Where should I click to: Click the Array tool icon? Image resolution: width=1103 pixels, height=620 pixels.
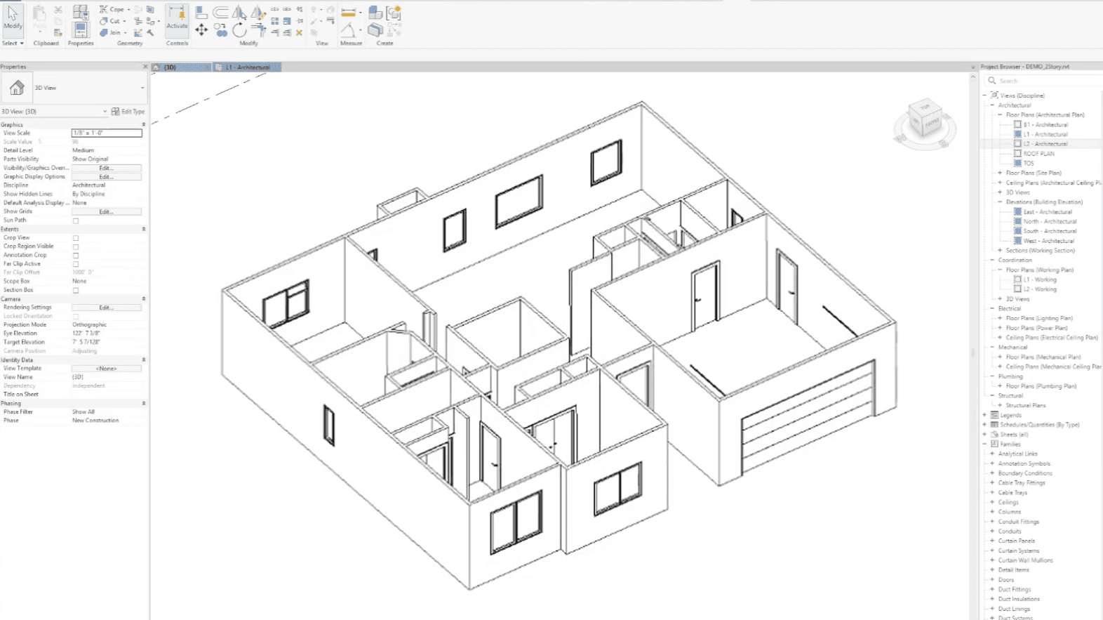(x=275, y=21)
